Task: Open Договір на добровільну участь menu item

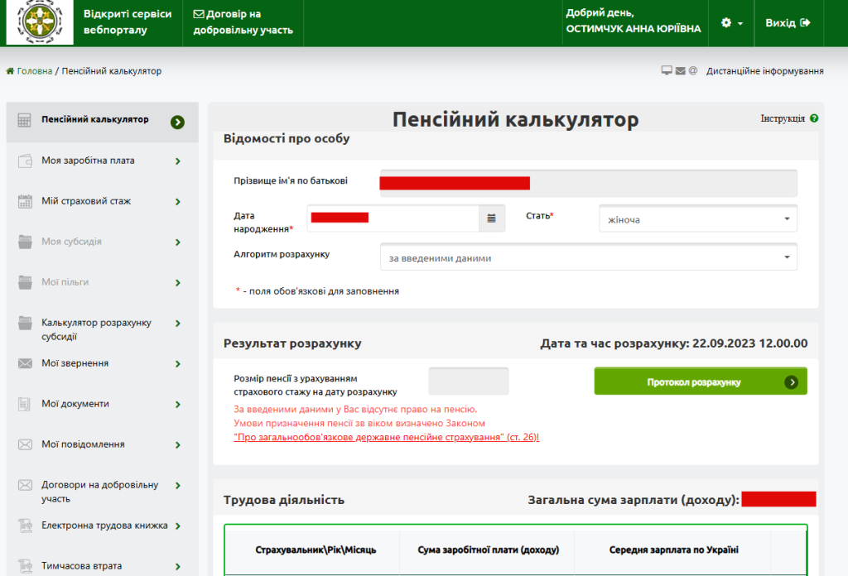Action: [243, 22]
